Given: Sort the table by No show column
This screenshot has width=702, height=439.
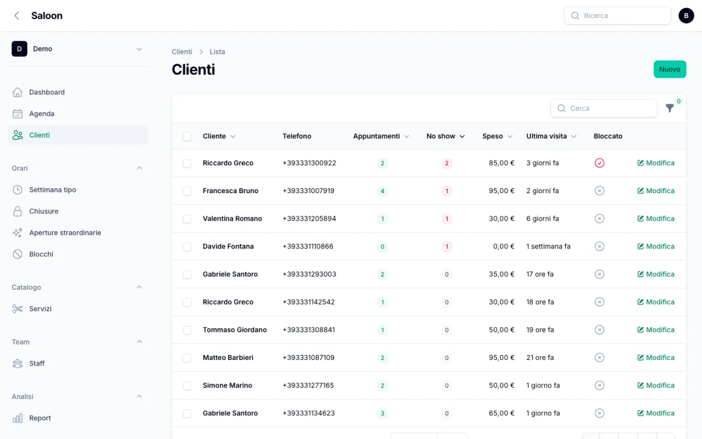Looking at the screenshot, I should coord(445,136).
